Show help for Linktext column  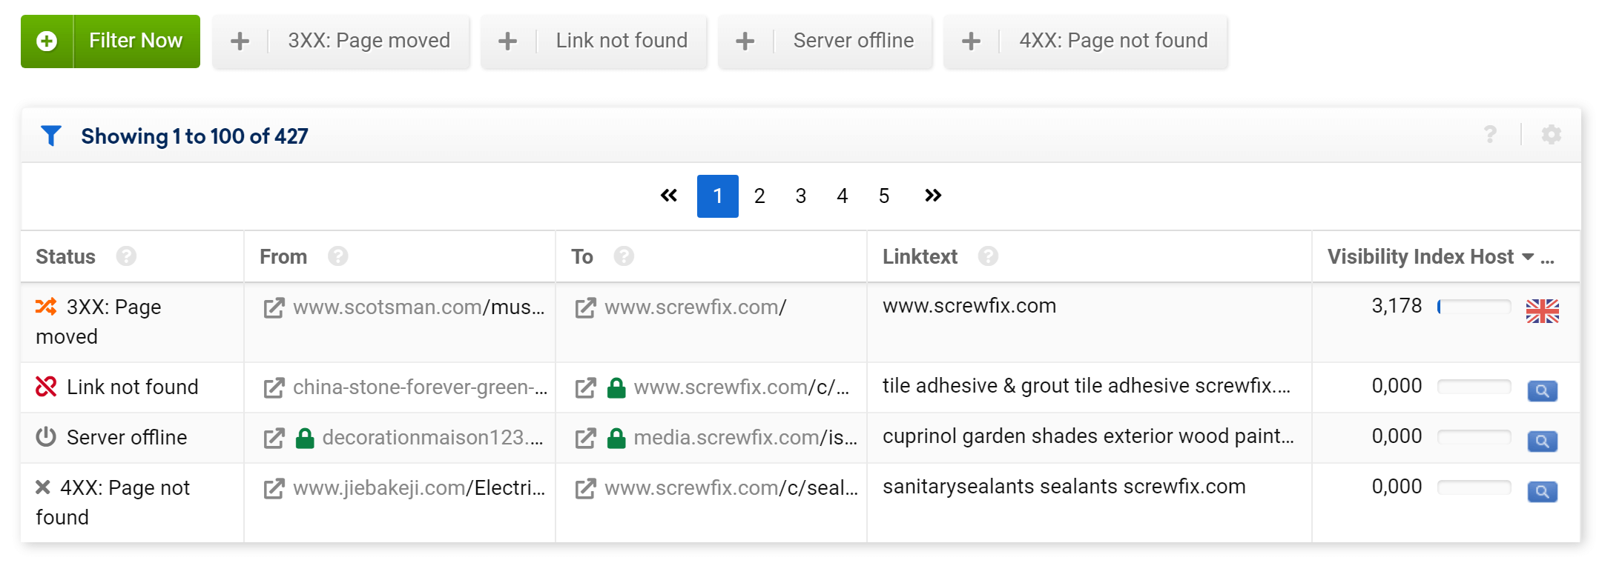pos(988,256)
